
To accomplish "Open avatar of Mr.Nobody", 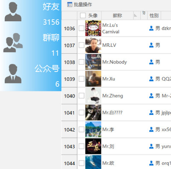I will 93,62.
